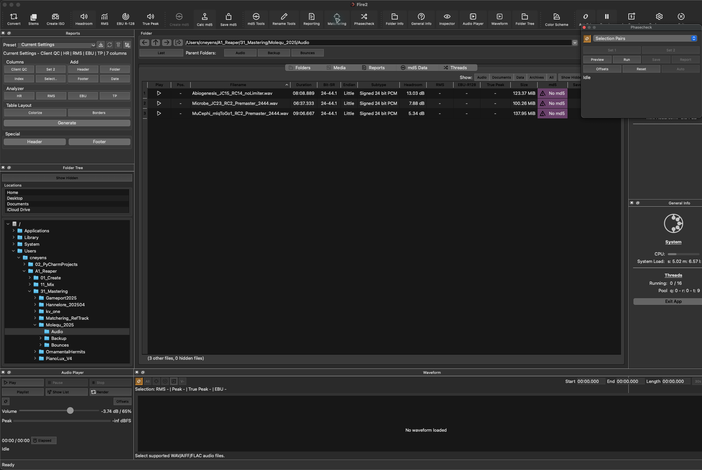Click the Generate report button
Viewport: 702px width, 470px height.
[67, 123]
